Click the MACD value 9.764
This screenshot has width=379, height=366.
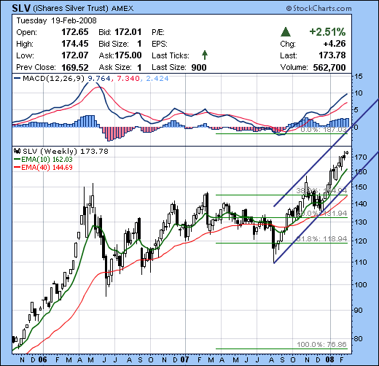tap(98, 79)
